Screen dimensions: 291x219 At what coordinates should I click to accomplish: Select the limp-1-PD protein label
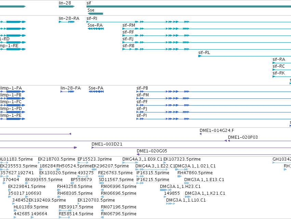[11, 109]
